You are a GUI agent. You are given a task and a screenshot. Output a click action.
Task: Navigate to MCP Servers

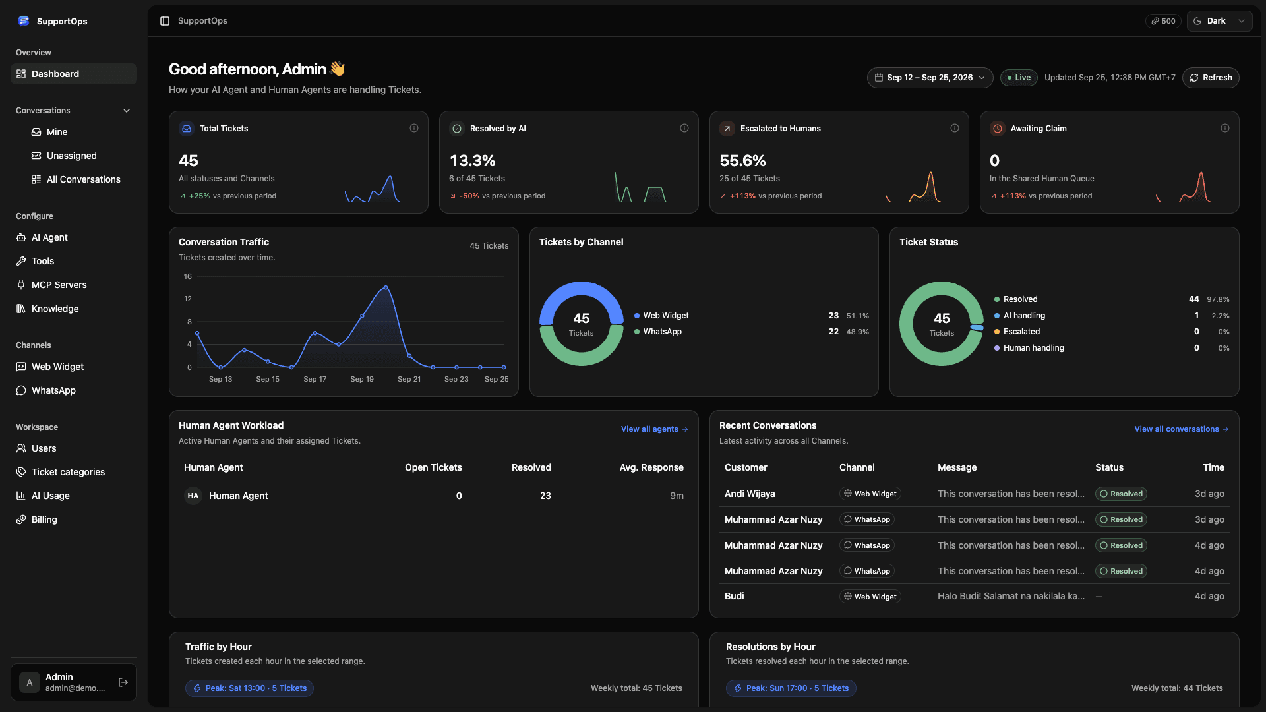pyautogui.click(x=74, y=285)
